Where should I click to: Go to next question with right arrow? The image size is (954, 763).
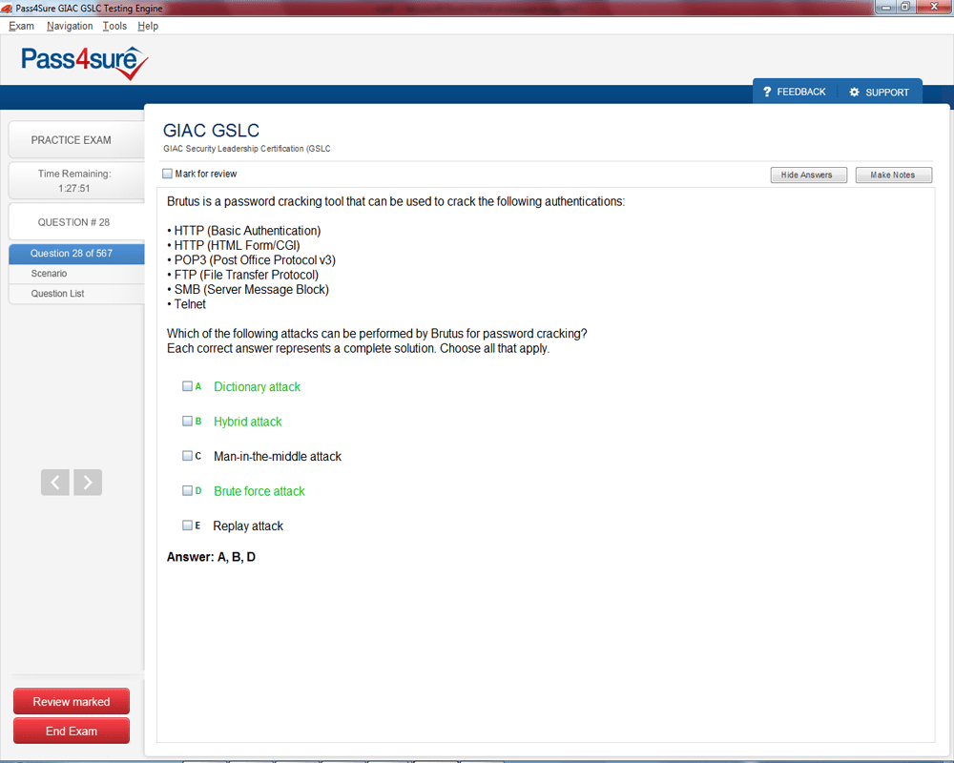(88, 483)
